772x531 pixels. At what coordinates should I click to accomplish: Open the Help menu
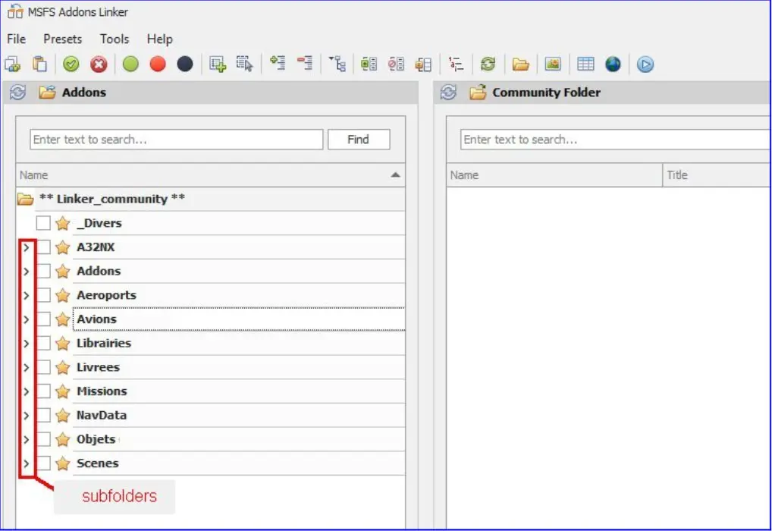coord(159,39)
